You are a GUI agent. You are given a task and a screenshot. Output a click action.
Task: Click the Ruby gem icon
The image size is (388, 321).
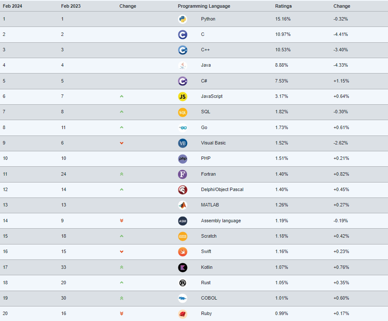coord(183,314)
